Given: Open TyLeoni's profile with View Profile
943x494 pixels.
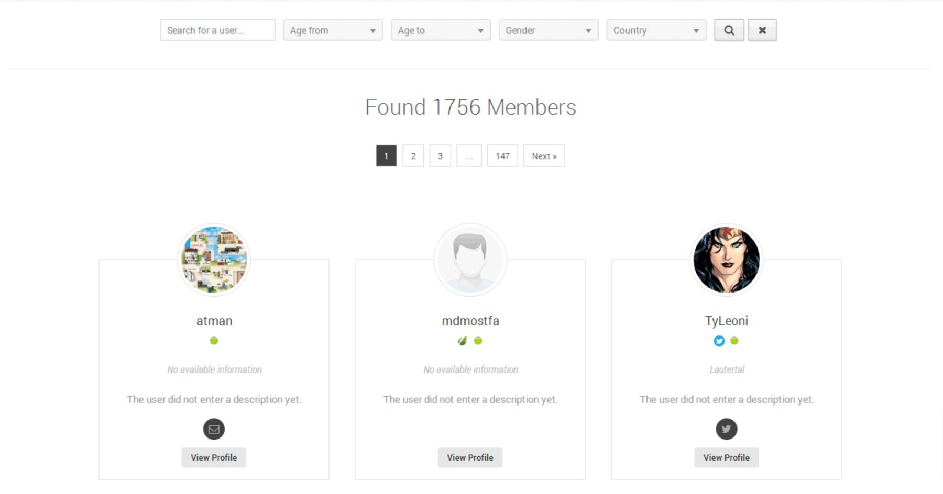Looking at the screenshot, I should pyautogui.click(x=726, y=457).
